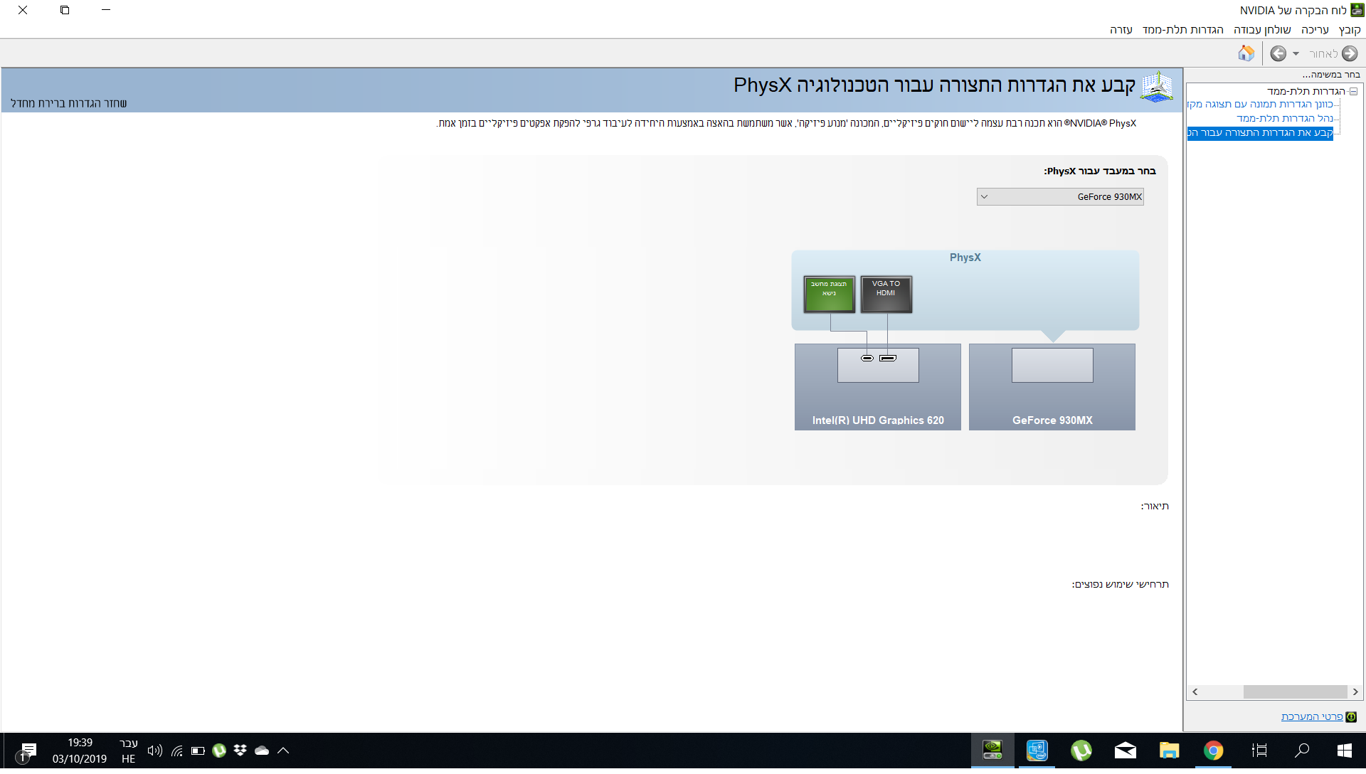
Task: Open the PhysX processor GeForce 930MX dropdown
Action: [x=1060, y=197]
